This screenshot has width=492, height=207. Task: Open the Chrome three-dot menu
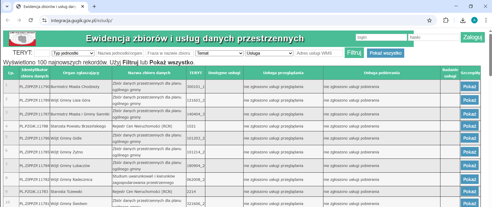[486, 20]
